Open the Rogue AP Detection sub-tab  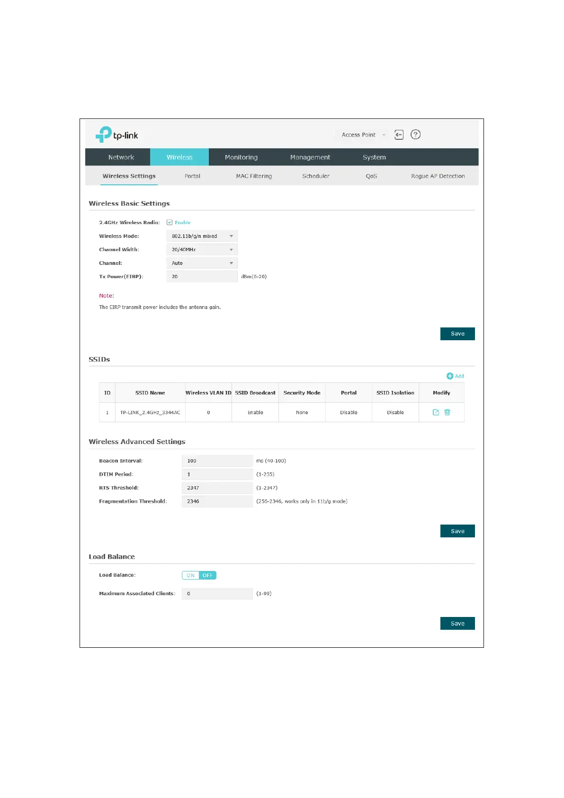[438, 176]
